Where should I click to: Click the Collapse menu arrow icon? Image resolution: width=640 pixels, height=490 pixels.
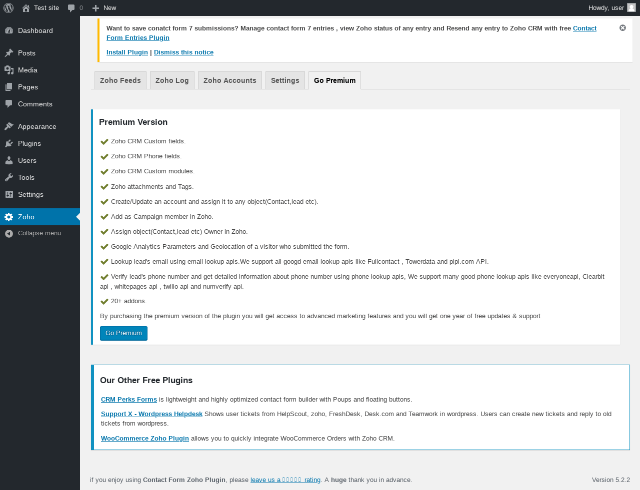(9, 233)
